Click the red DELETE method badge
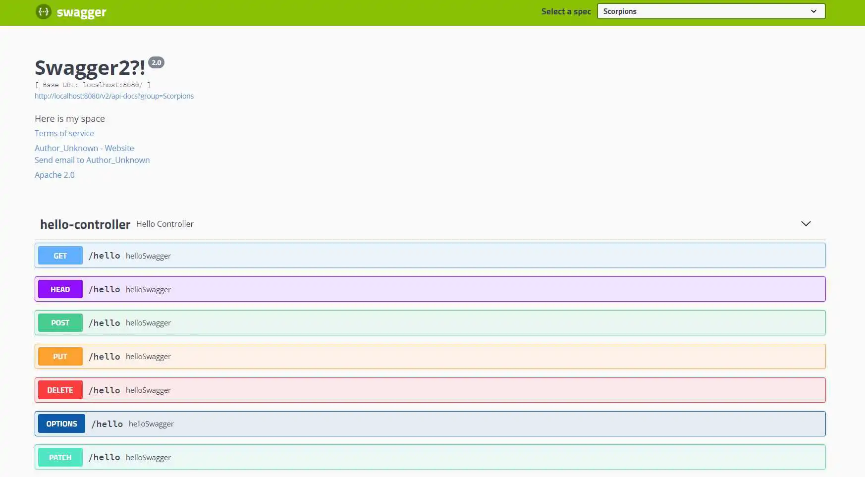The height and width of the screenshot is (477, 865). pyautogui.click(x=60, y=390)
